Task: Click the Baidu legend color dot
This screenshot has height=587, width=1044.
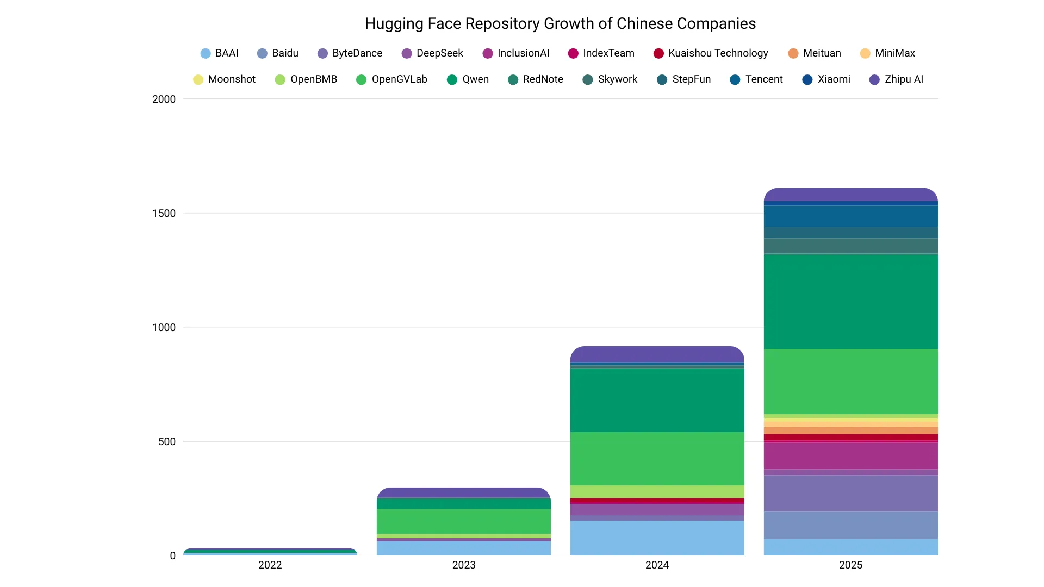Action: tap(262, 53)
